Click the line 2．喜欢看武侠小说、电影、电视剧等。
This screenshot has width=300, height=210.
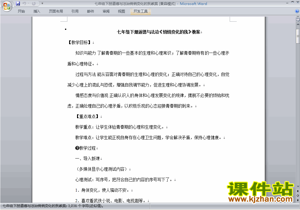110,201
